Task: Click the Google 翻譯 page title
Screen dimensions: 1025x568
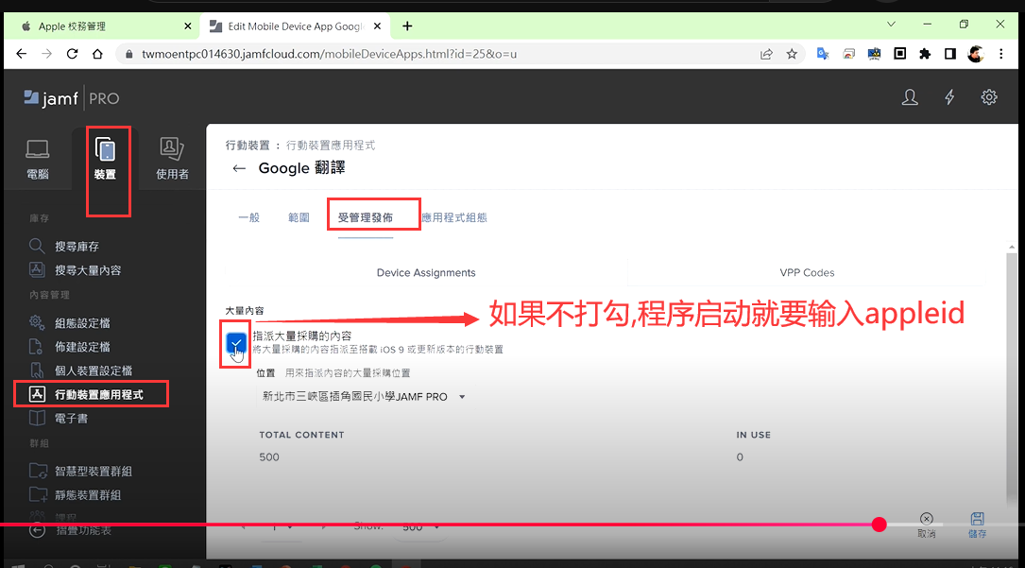Action: point(301,168)
